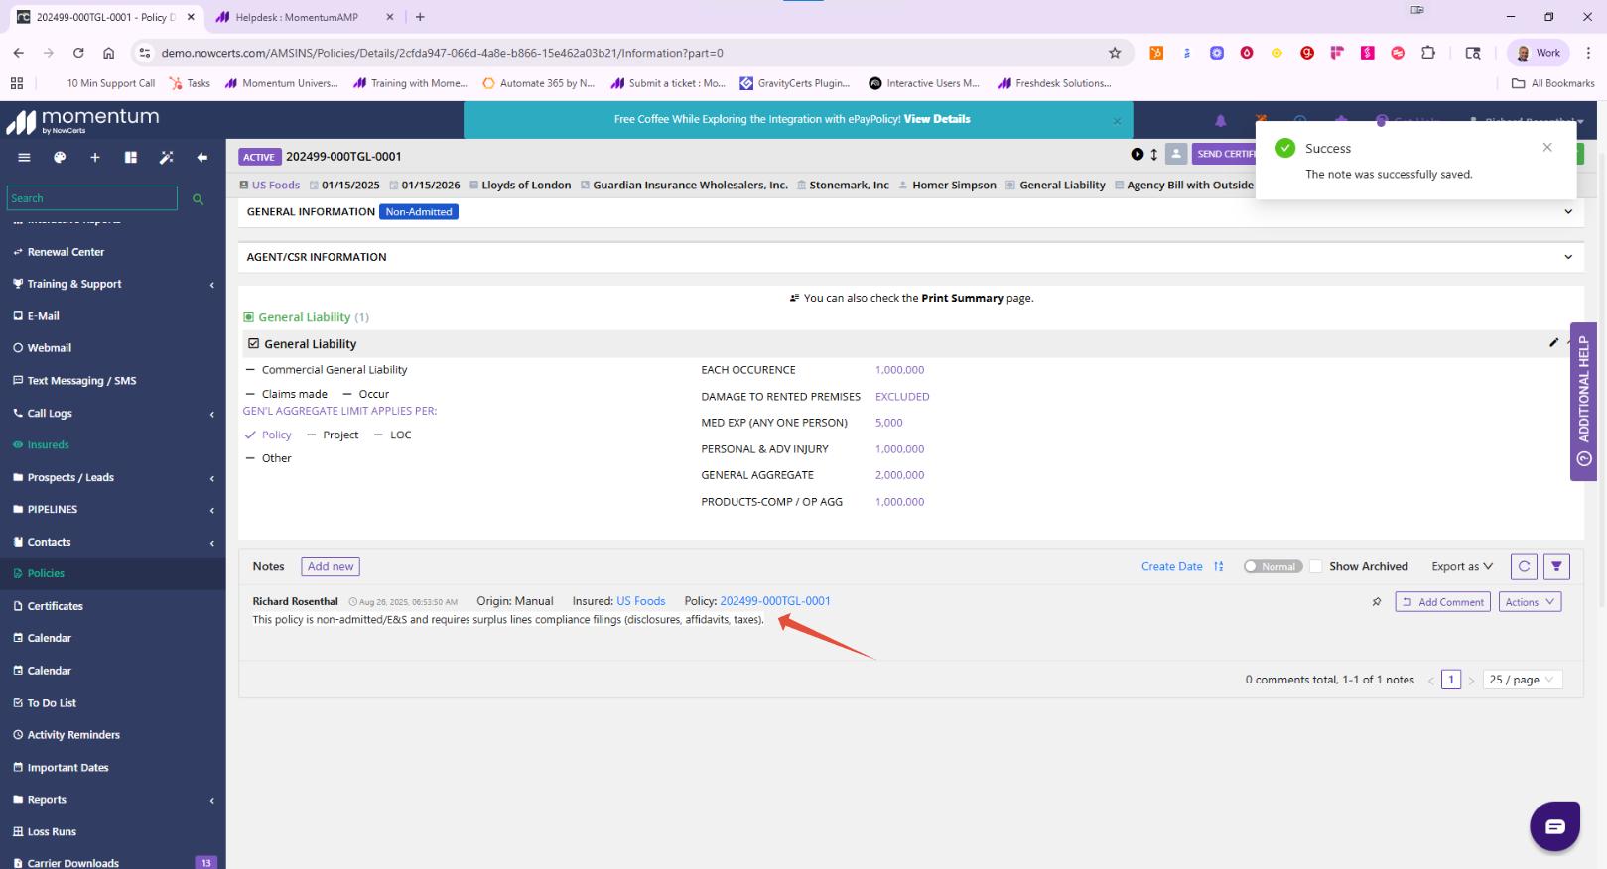Toggle the Project aggregate option
1607x869 pixels.
[312, 434]
